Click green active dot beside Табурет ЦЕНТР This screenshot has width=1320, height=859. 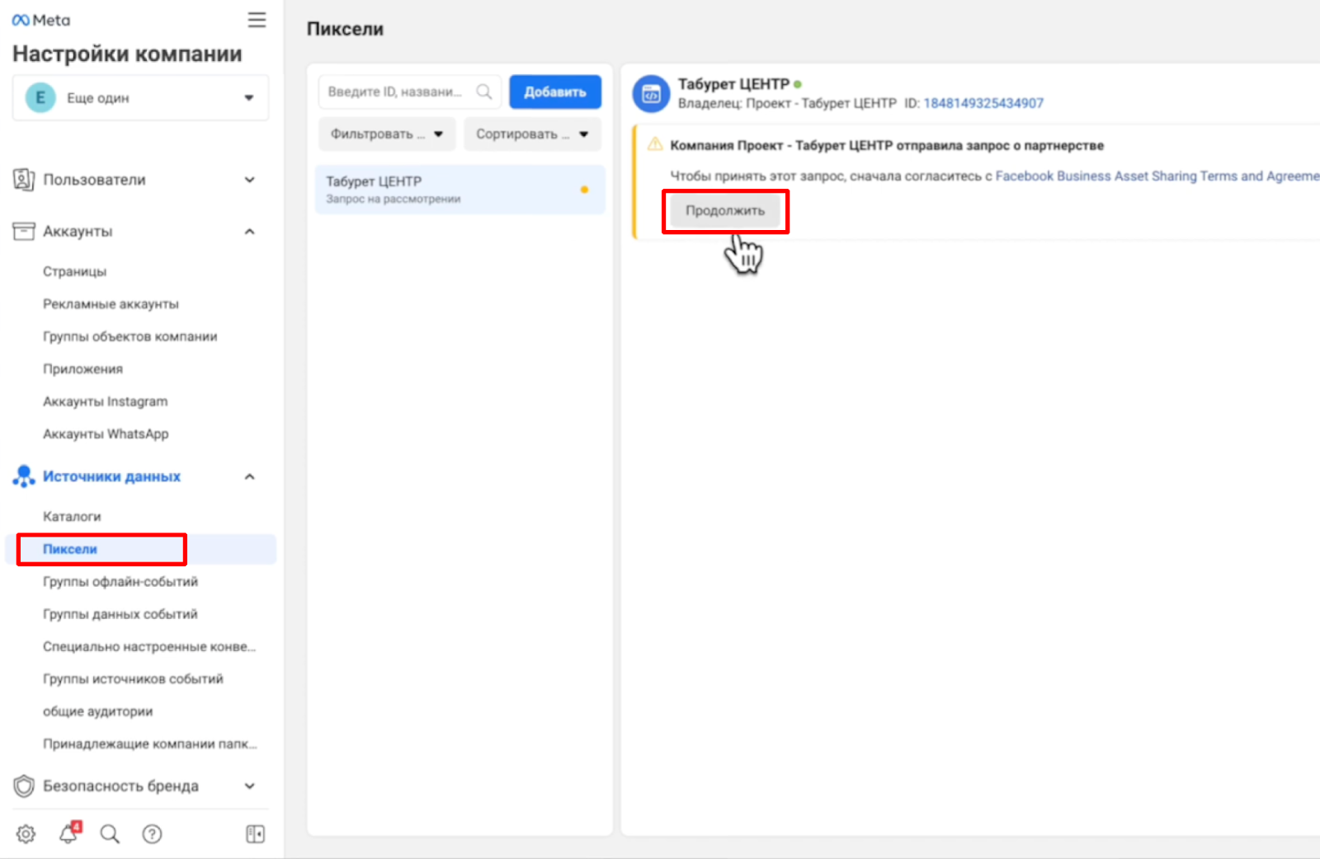click(x=798, y=84)
